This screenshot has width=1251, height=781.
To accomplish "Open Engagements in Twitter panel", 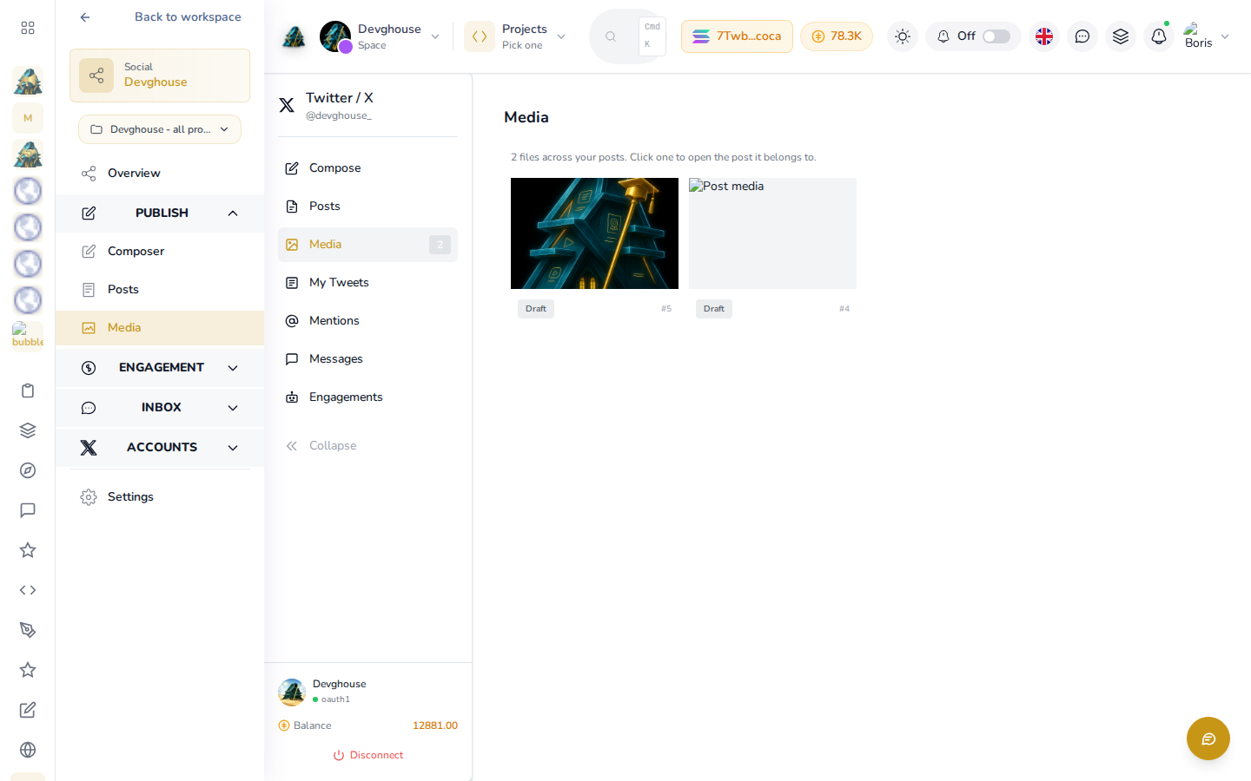I will tap(367, 397).
